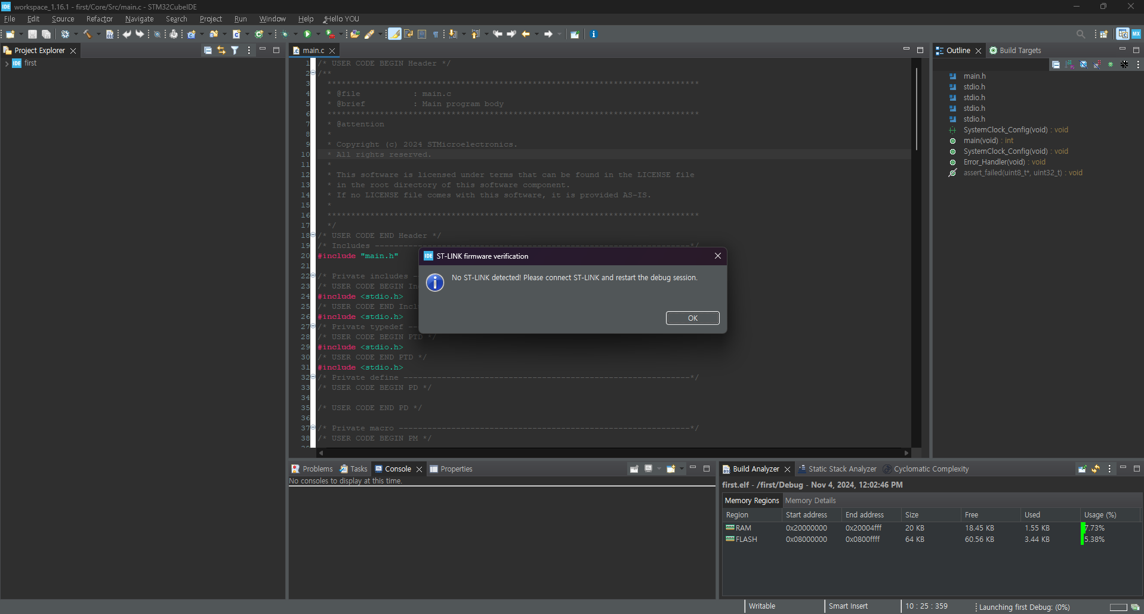
Task: Close the ST-LINK firmware verification dialog
Action: pyautogui.click(x=717, y=256)
